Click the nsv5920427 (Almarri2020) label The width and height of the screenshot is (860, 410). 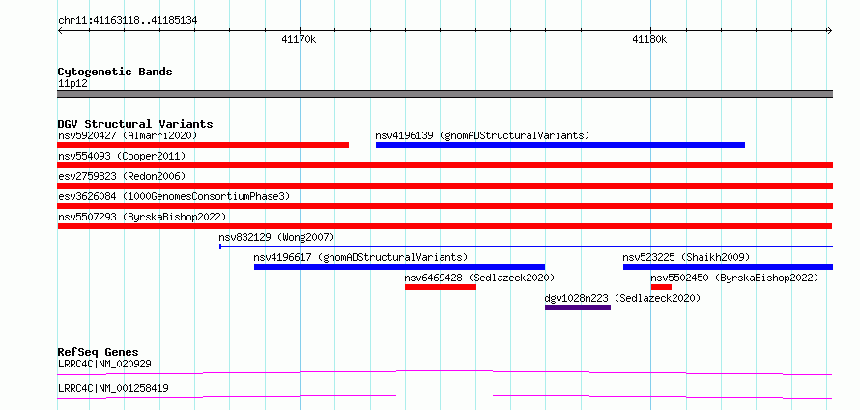coord(128,135)
